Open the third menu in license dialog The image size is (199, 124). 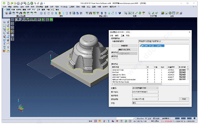pyautogui.click(x=122, y=36)
